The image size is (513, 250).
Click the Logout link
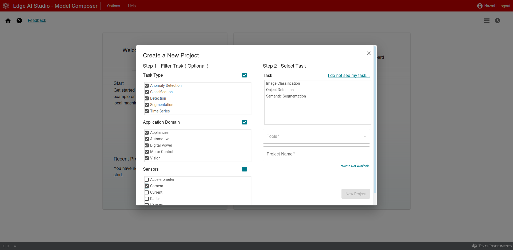click(504, 6)
